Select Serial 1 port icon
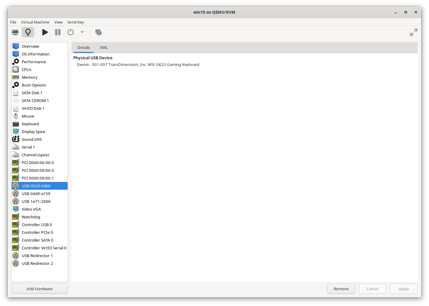 (16, 147)
